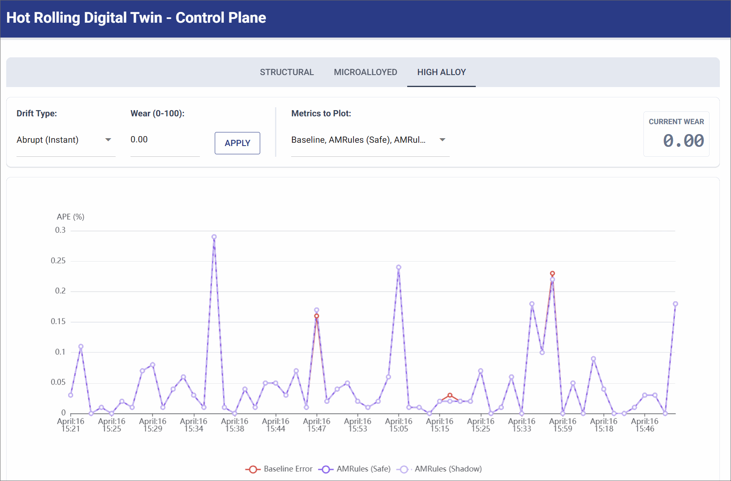
Task: Click the red Baseline Error legend marker
Action: [252, 469]
